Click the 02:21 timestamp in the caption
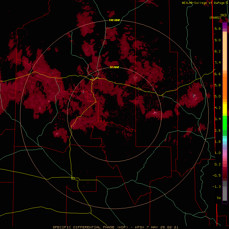The image size is (229, 229). pos(173,227)
